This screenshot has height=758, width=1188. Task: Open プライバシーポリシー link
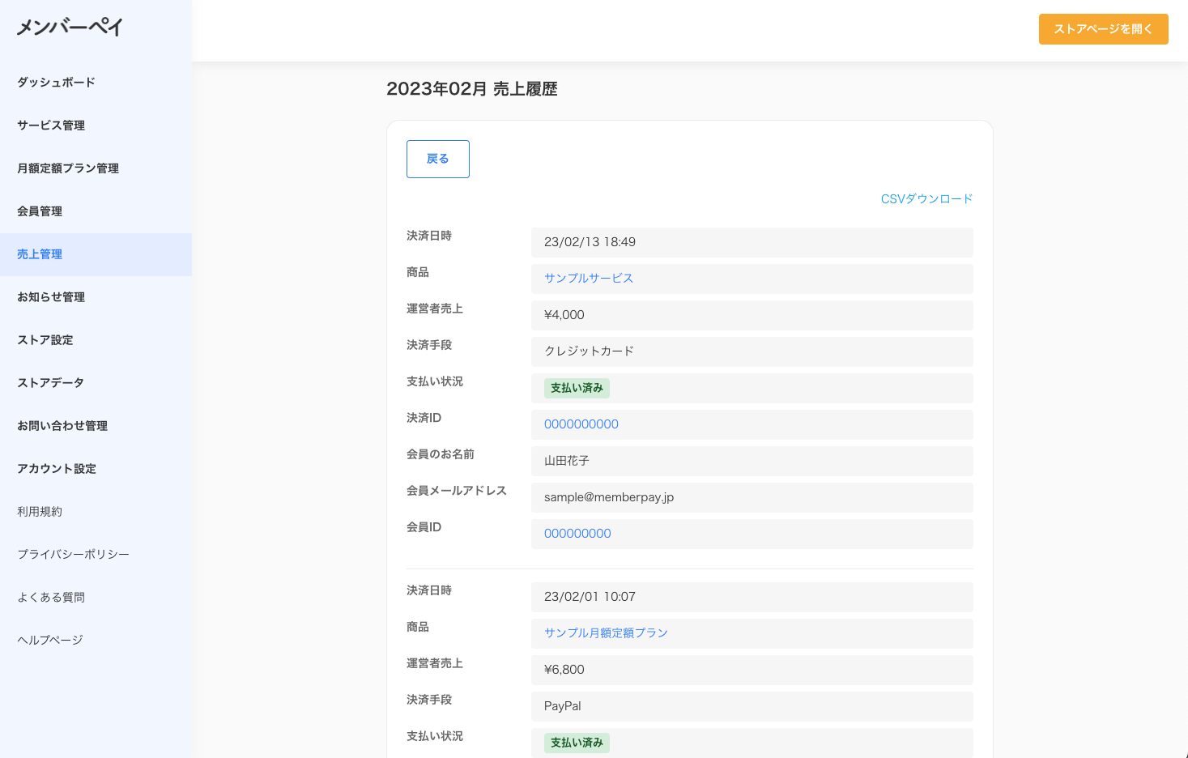pos(73,555)
